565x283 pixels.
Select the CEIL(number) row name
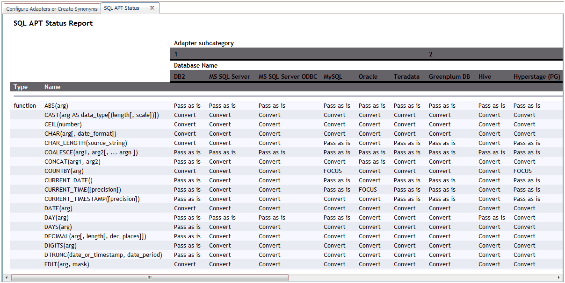tap(63, 124)
